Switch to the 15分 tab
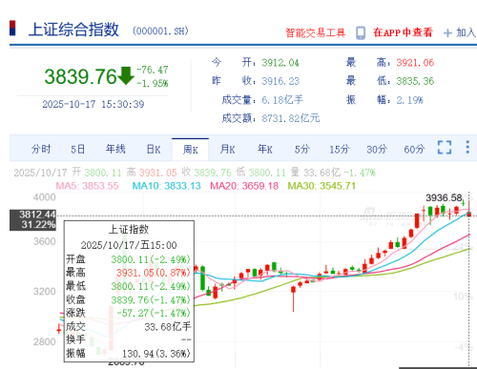477x369 pixels. coord(340,149)
